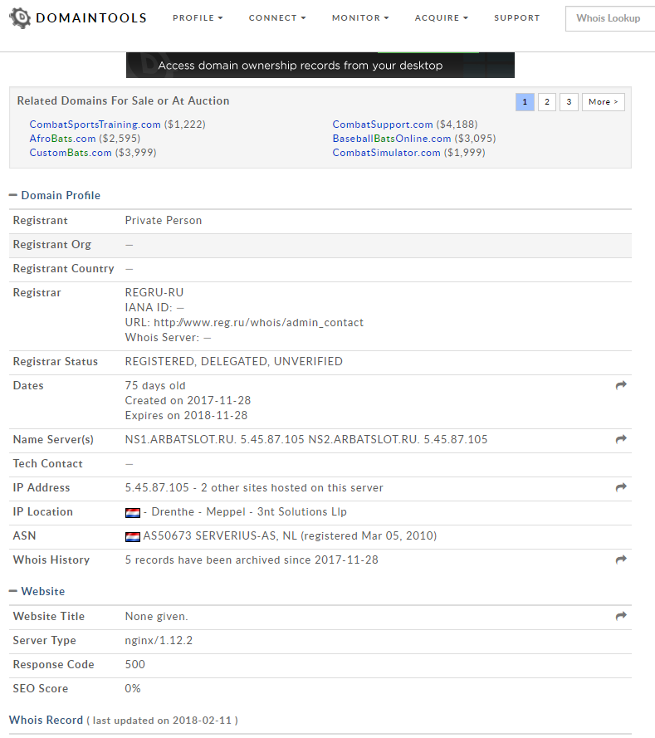Click Netherlands flag in ASN row
The image size is (655, 738).
133,536
